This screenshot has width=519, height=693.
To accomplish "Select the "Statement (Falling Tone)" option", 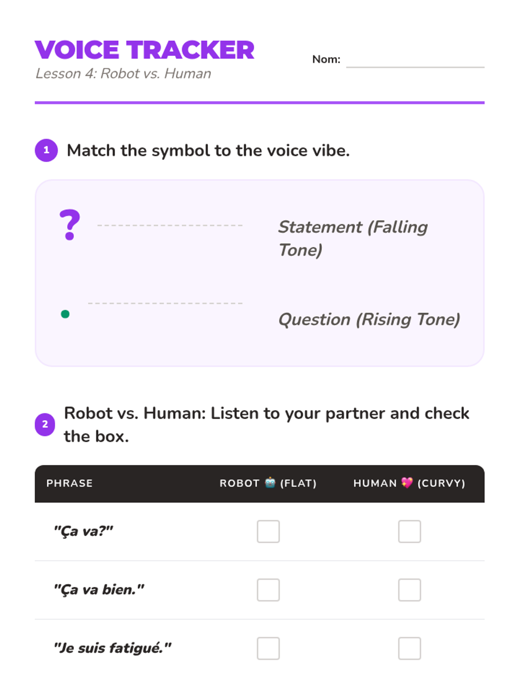I will click(352, 238).
